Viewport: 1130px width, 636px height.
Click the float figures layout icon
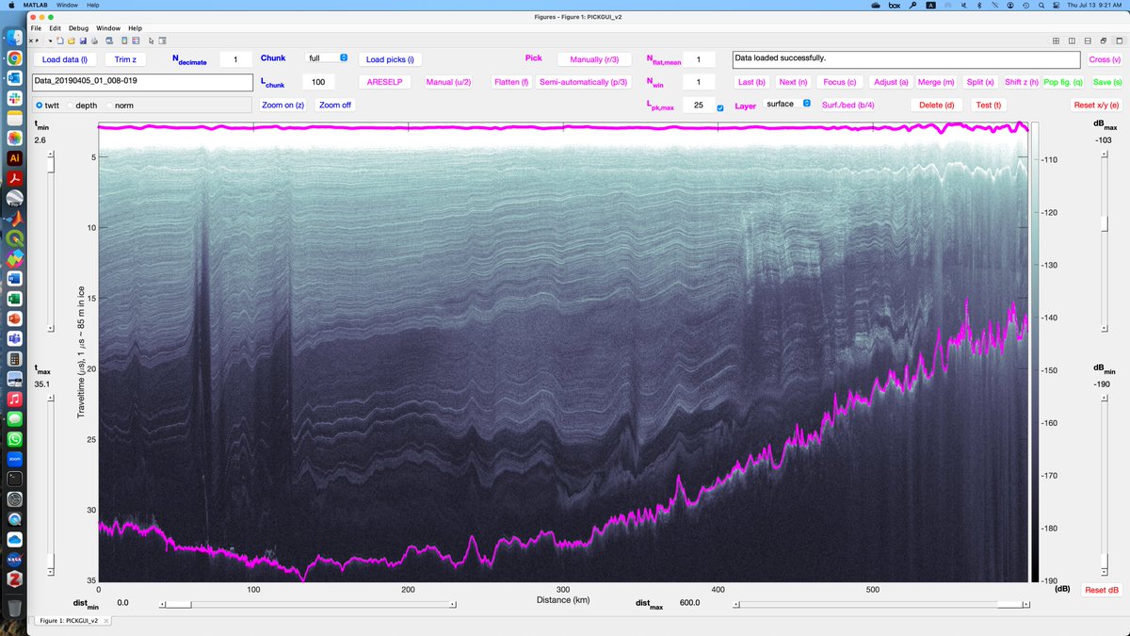pyautogui.click(x=1104, y=41)
